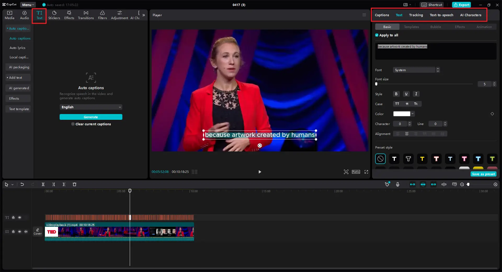Hide the text track with its eye toggle
This screenshot has width=502, height=272.
click(20, 218)
